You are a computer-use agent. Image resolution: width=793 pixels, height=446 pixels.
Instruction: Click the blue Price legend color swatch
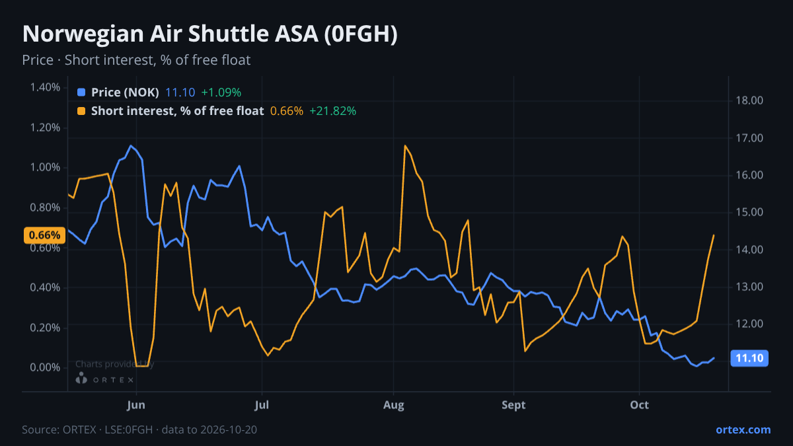pyautogui.click(x=81, y=93)
